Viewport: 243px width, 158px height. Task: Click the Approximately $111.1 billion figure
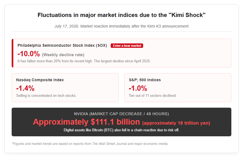87,122
